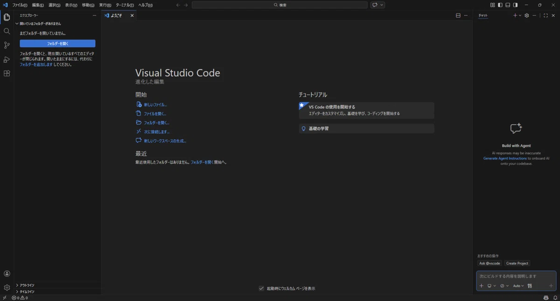560x301 pixels.
Task: Maximize the chat panel
Action: click(x=546, y=15)
